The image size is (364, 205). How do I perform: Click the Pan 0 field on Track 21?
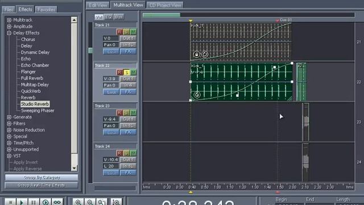coord(111,45)
